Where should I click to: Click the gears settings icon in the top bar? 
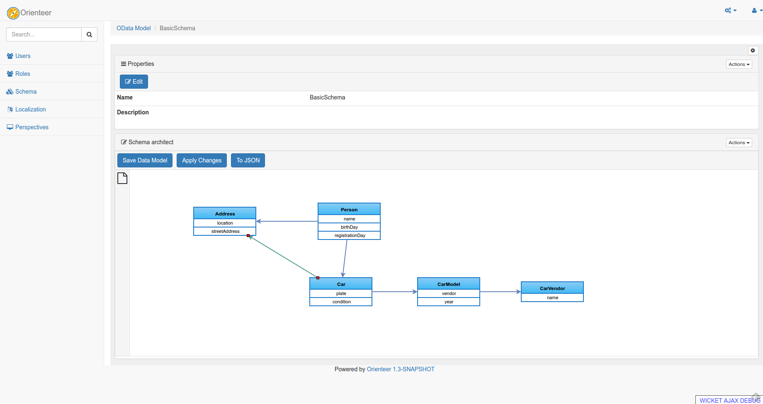click(728, 10)
